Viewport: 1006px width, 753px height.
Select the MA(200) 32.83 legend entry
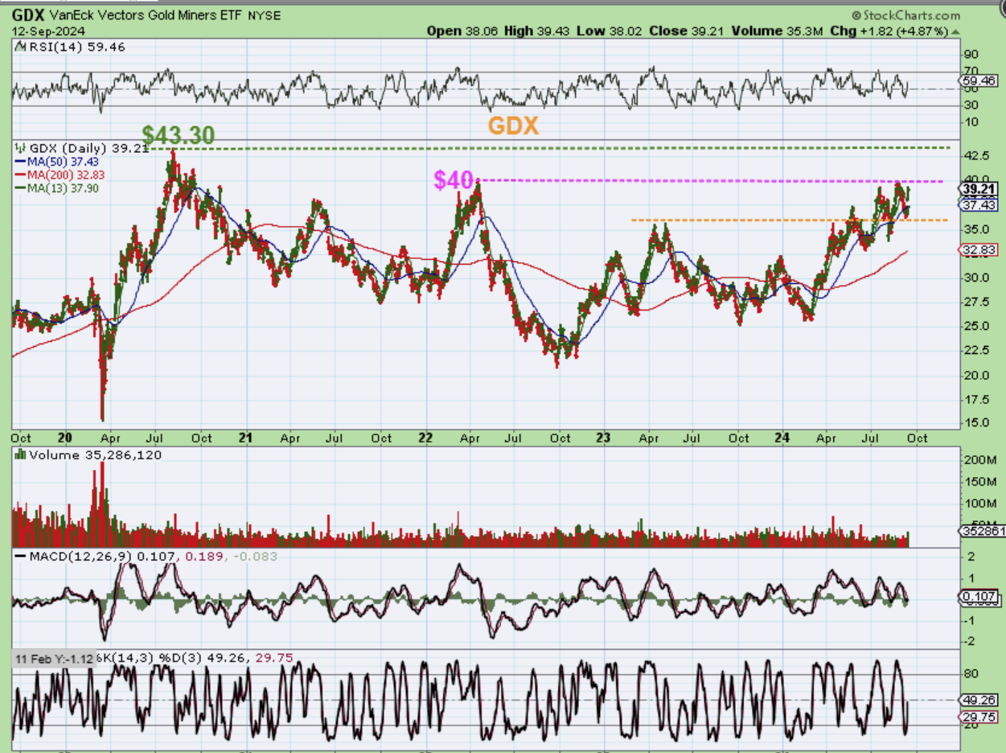pos(60,175)
